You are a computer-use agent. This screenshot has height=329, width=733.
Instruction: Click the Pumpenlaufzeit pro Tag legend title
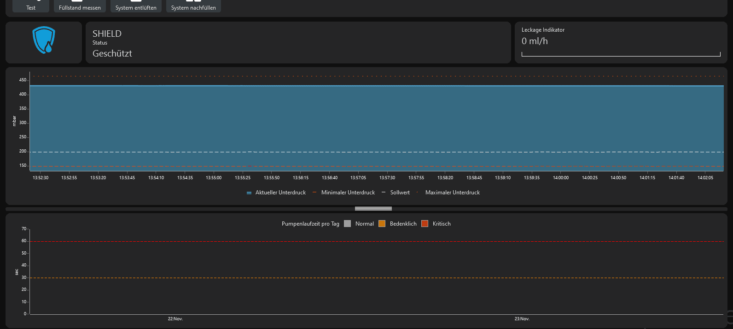[310, 224]
